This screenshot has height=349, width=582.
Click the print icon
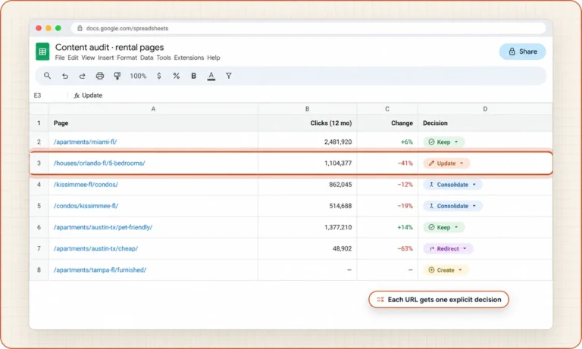[100, 76]
